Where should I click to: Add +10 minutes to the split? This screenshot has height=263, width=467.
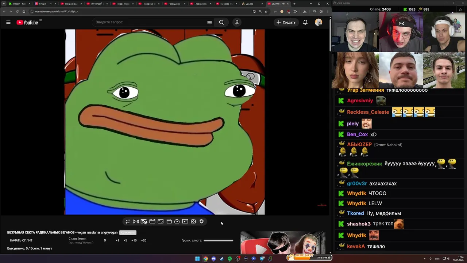pos(134,240)
